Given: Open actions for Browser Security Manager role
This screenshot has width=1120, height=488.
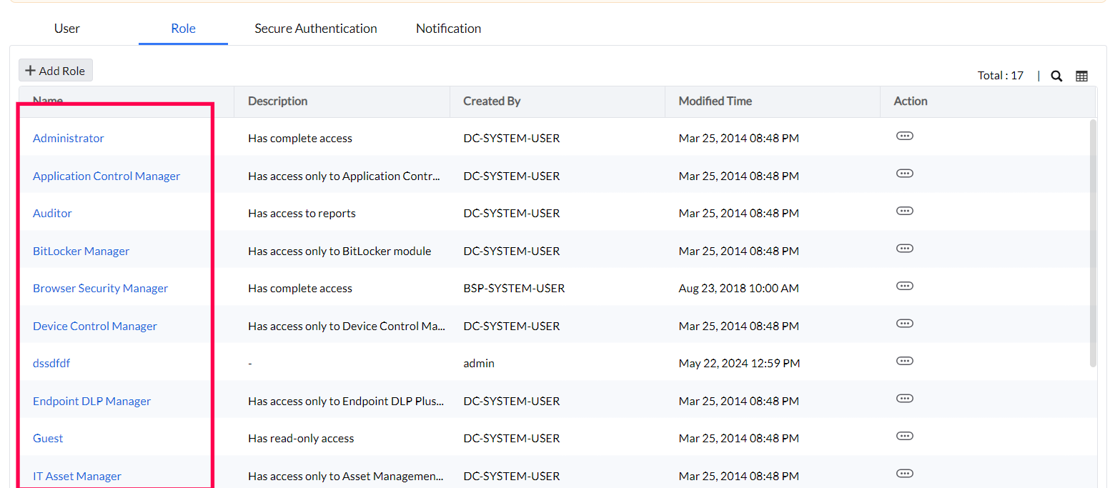Looking at the screenshot, I should (x=904, y=286).
